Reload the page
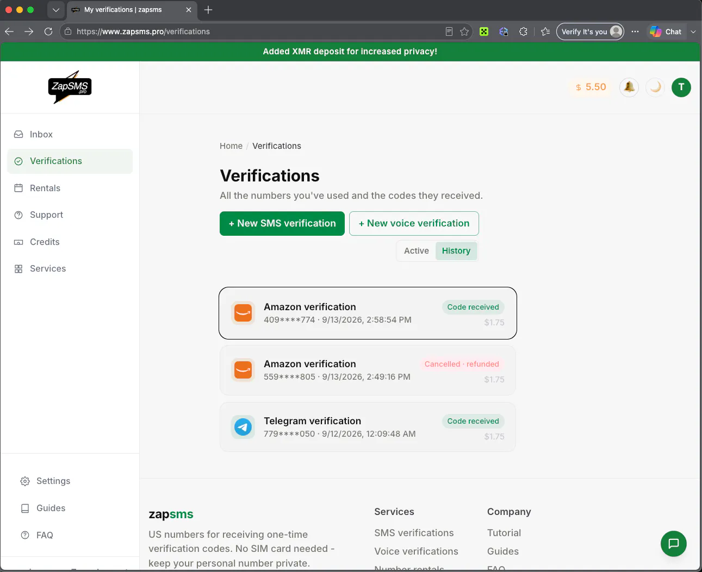The height and width of the screenshot is (572, 702). (x=48, y=32)
